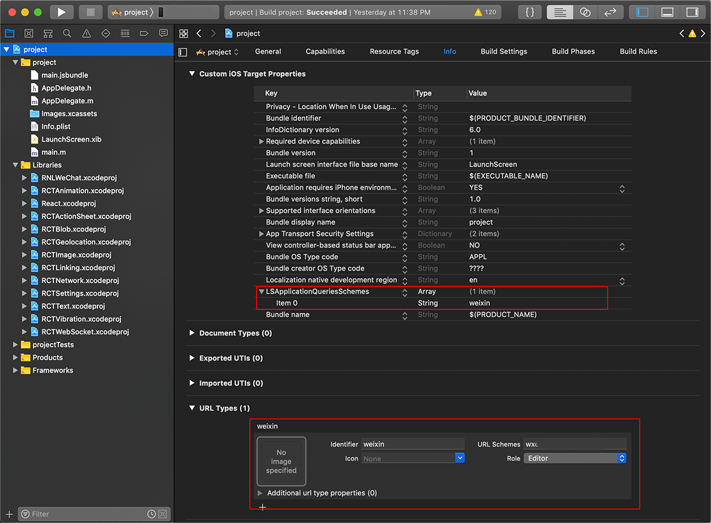
Task: Select AppDelegate.m in the file navigator
Action: point(67,101)
